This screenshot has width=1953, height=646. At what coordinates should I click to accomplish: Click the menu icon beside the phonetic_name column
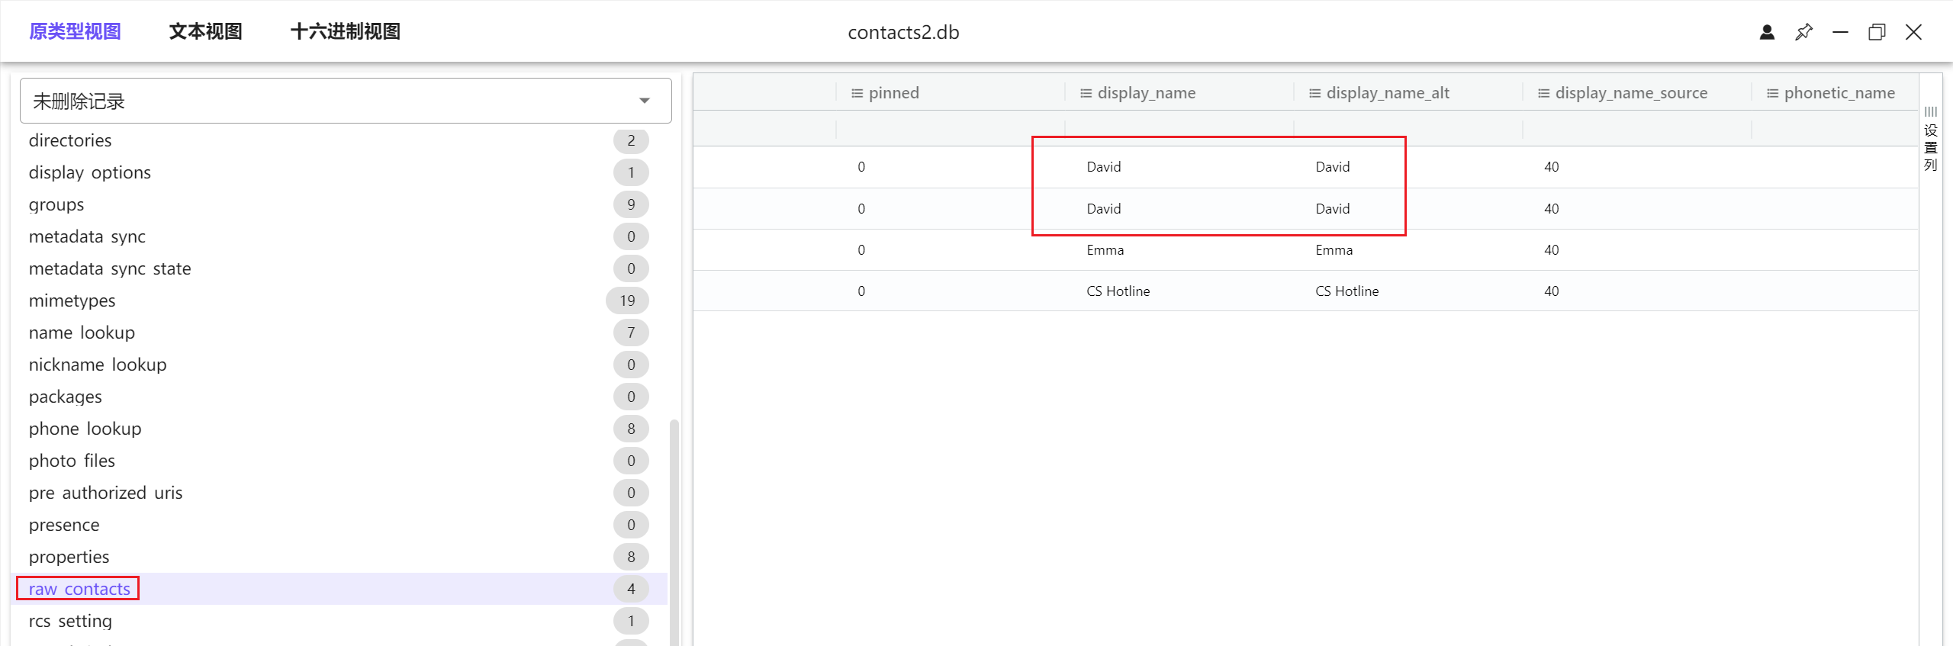point(1772,93)
